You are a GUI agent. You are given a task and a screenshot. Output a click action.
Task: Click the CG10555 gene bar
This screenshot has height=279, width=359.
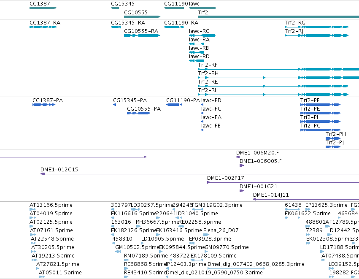(142, 17)
